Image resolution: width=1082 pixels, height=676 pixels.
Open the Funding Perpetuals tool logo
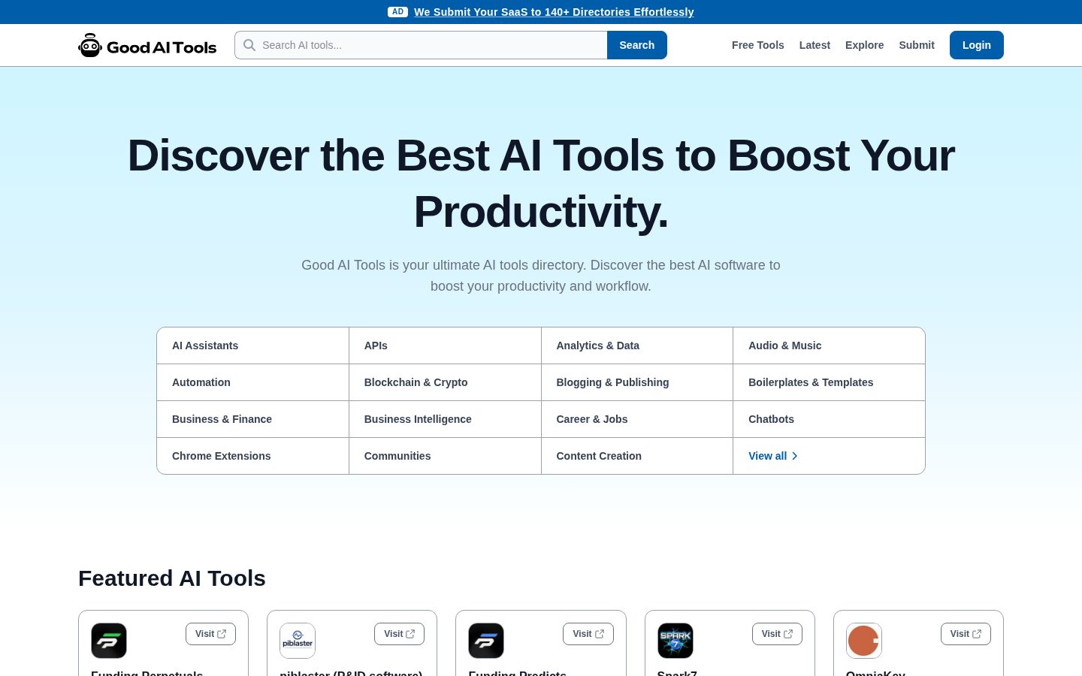click(x=109, y=641)
